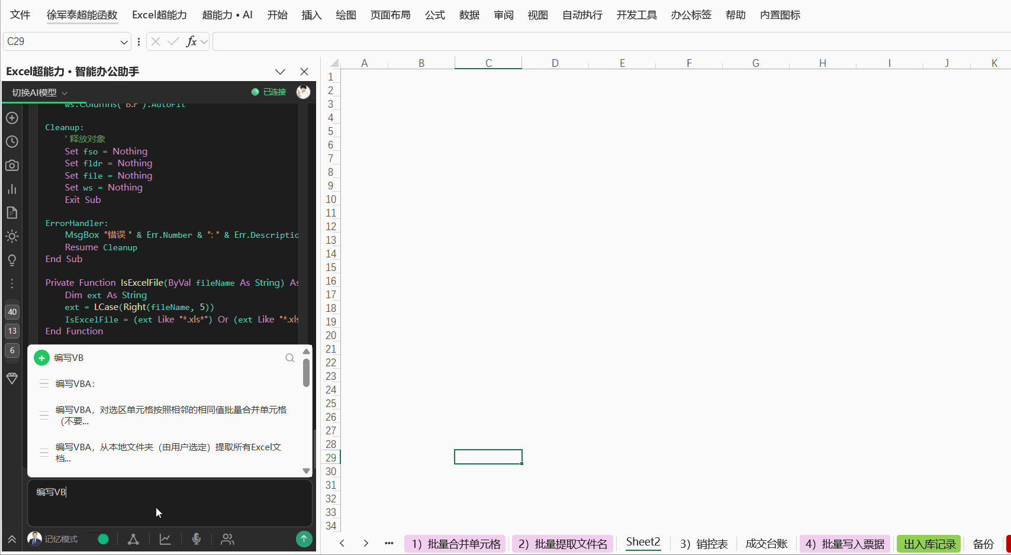Switch to sheet 1) 批量合并单元格
1011x555 pixels.
(x=455, y=544)
